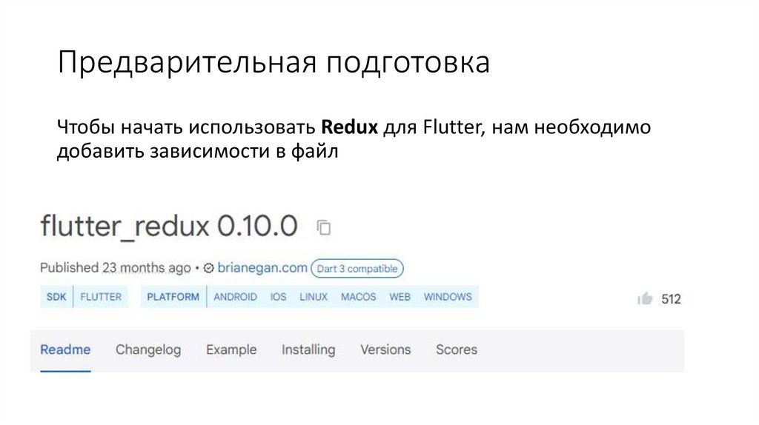Click the copy package name icon
The width and height of the screenshot is (759, 425).
click(x=324, y=227)
